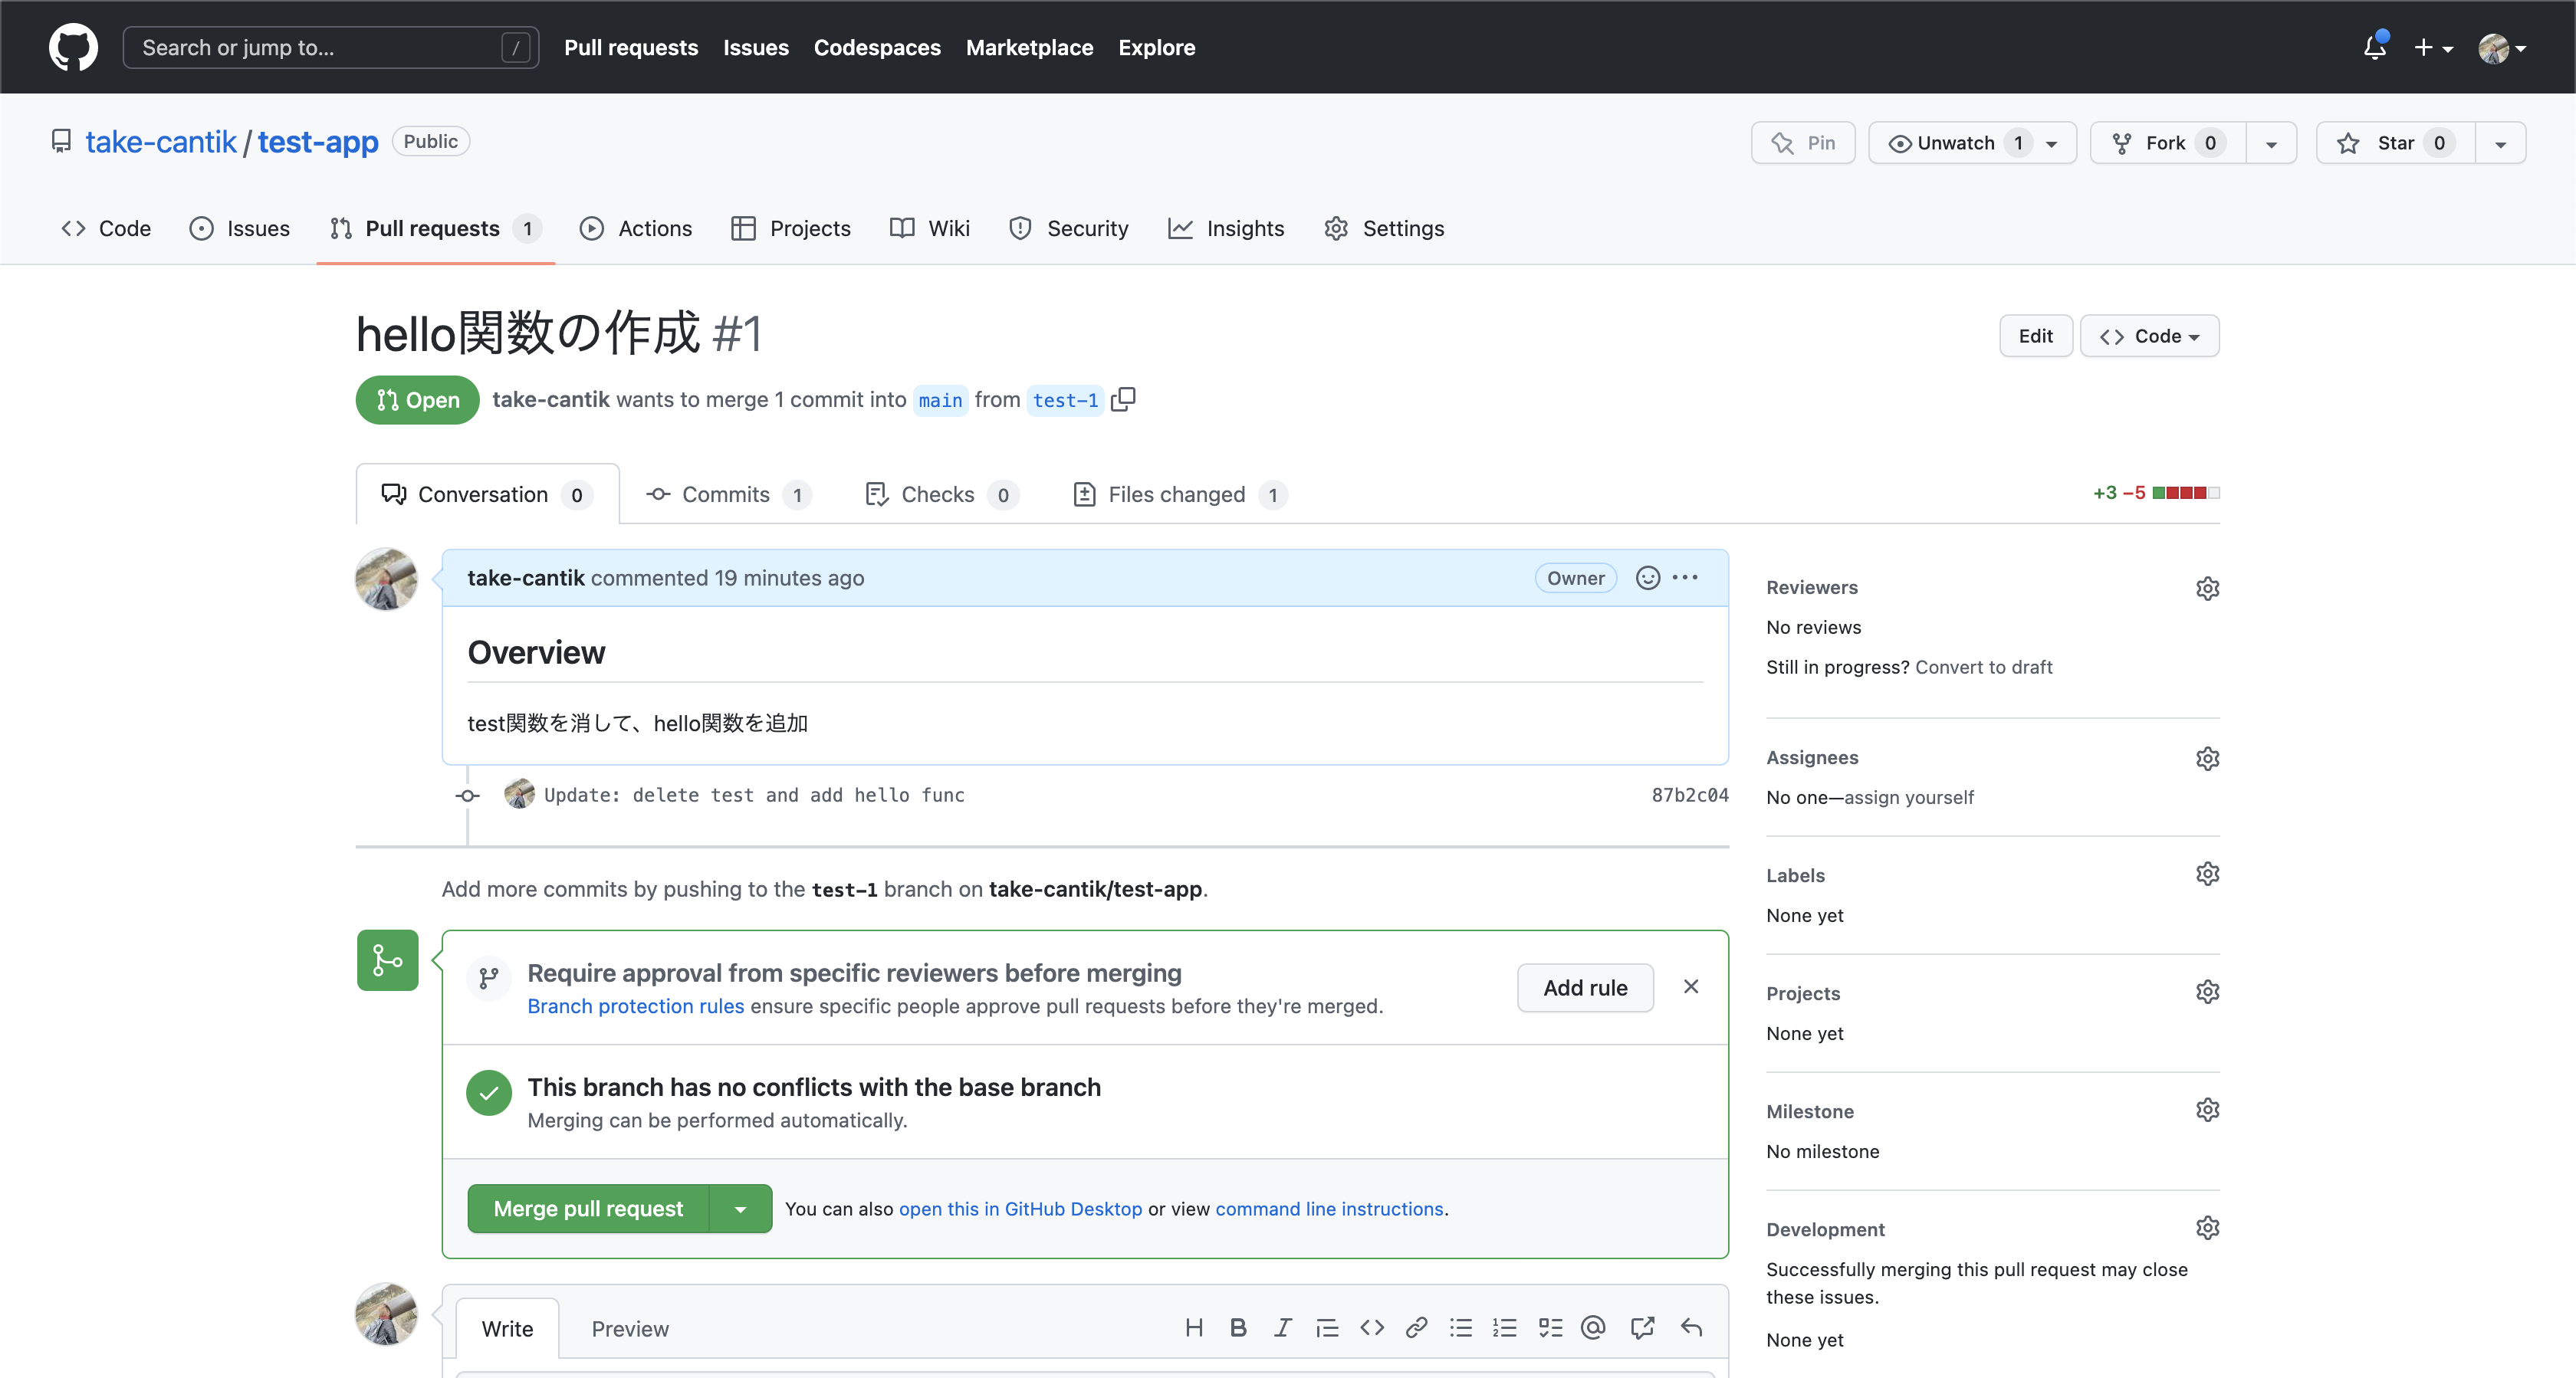
Task: Expand the Fork options dropdown arrow
Action: (x=2271, y=143)
